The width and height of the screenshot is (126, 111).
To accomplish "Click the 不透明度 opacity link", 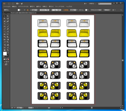I will point(66,10).
